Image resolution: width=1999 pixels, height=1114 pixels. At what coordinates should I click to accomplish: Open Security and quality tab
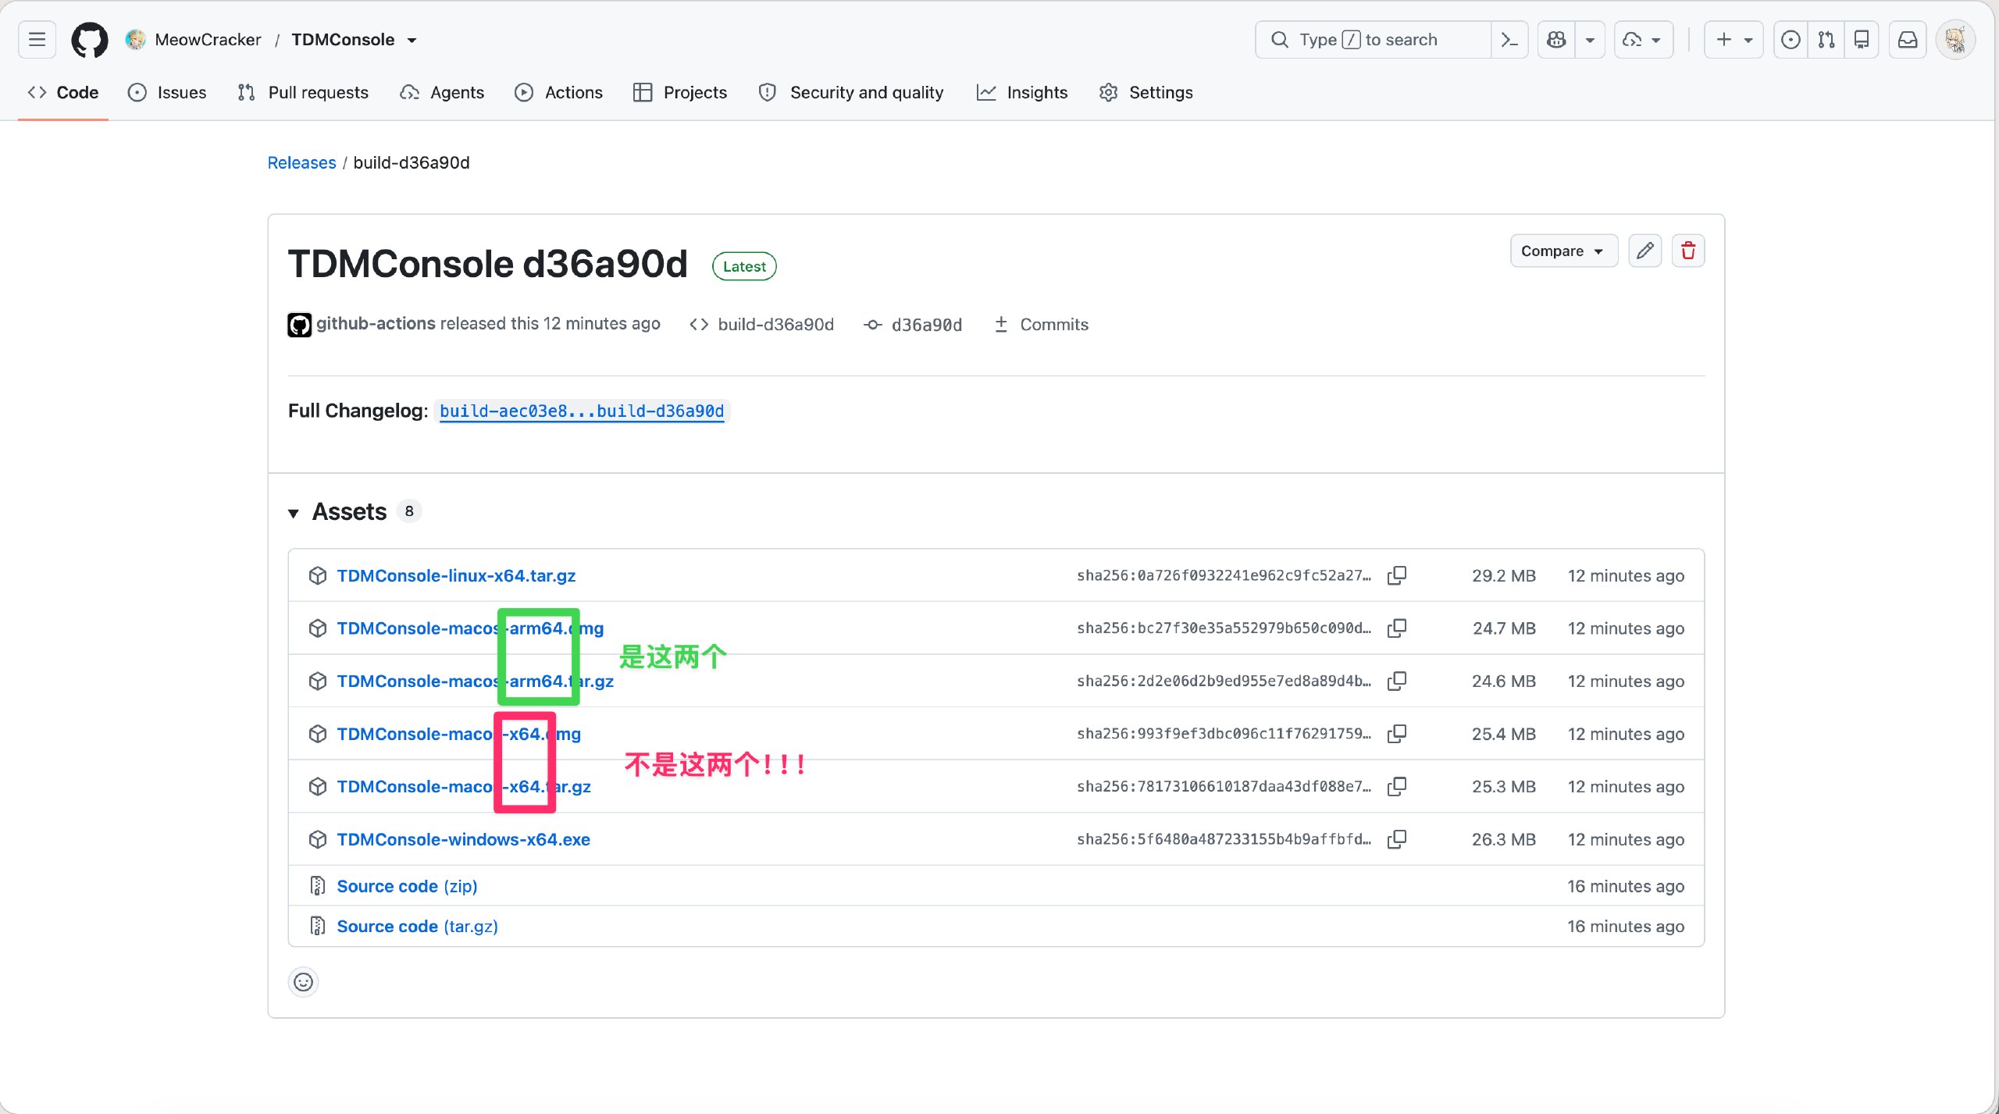click(x=851, y=92)
